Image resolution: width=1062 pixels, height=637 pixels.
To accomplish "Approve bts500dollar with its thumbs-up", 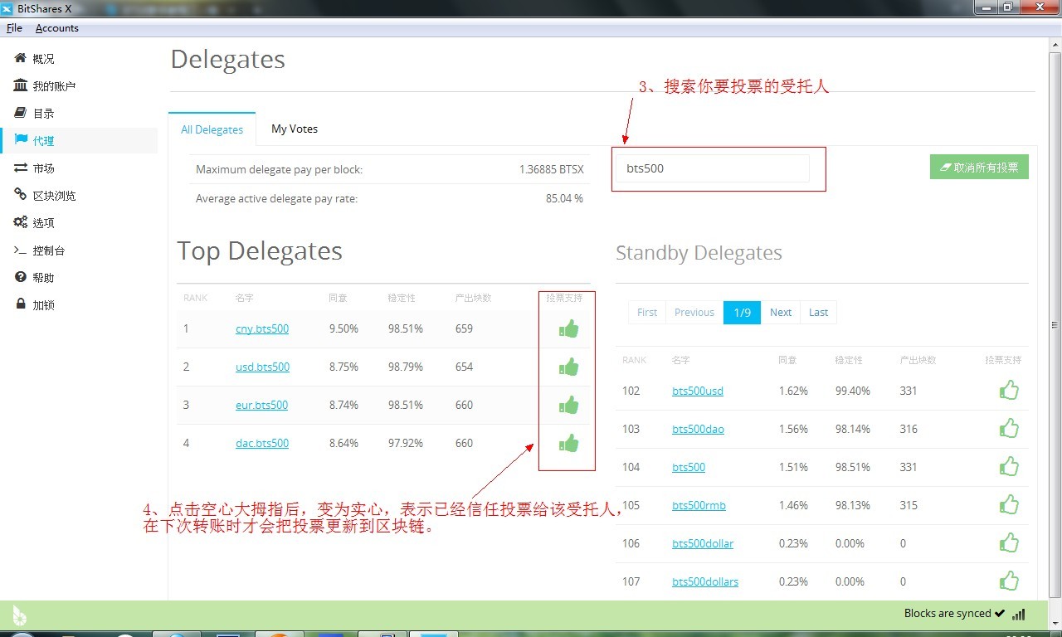I will tap(1009, 542).
